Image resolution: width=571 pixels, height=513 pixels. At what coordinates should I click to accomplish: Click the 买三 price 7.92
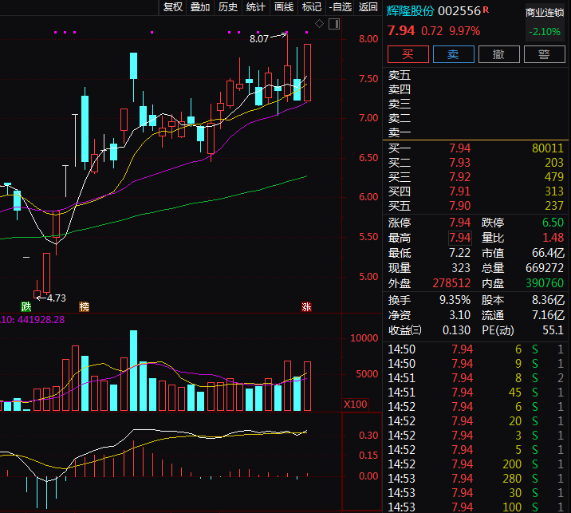459,177
